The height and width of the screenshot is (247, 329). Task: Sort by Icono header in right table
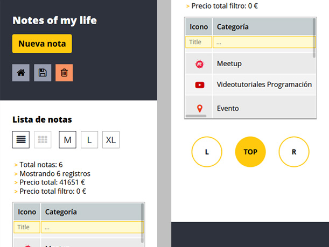(199, 27)
